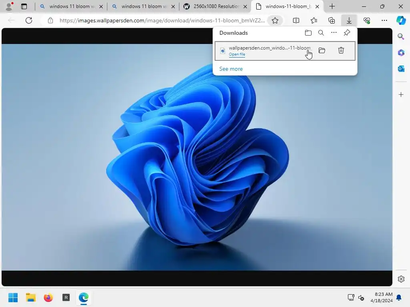The width and height of the screenshot is (410, 307).
Task: Open network status tray icon
Action: 351,297
